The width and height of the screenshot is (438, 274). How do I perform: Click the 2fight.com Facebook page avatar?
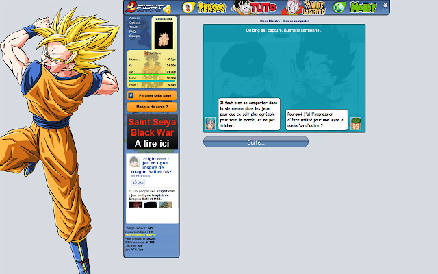[x=134, y=162]
